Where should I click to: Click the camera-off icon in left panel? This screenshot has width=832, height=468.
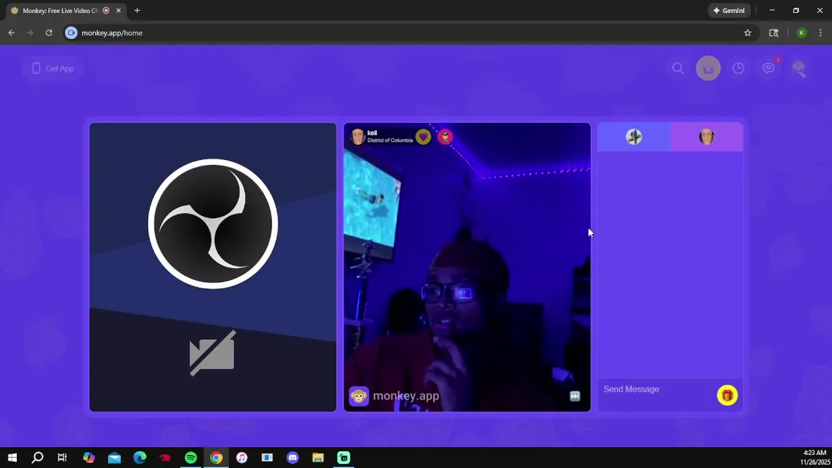pyautogui.click(x=212, y=354)
